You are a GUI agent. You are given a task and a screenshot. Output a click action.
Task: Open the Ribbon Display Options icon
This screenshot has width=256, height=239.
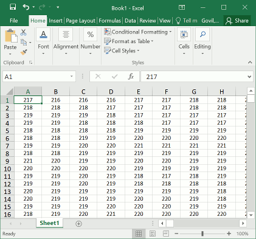[x=182, y=7]
